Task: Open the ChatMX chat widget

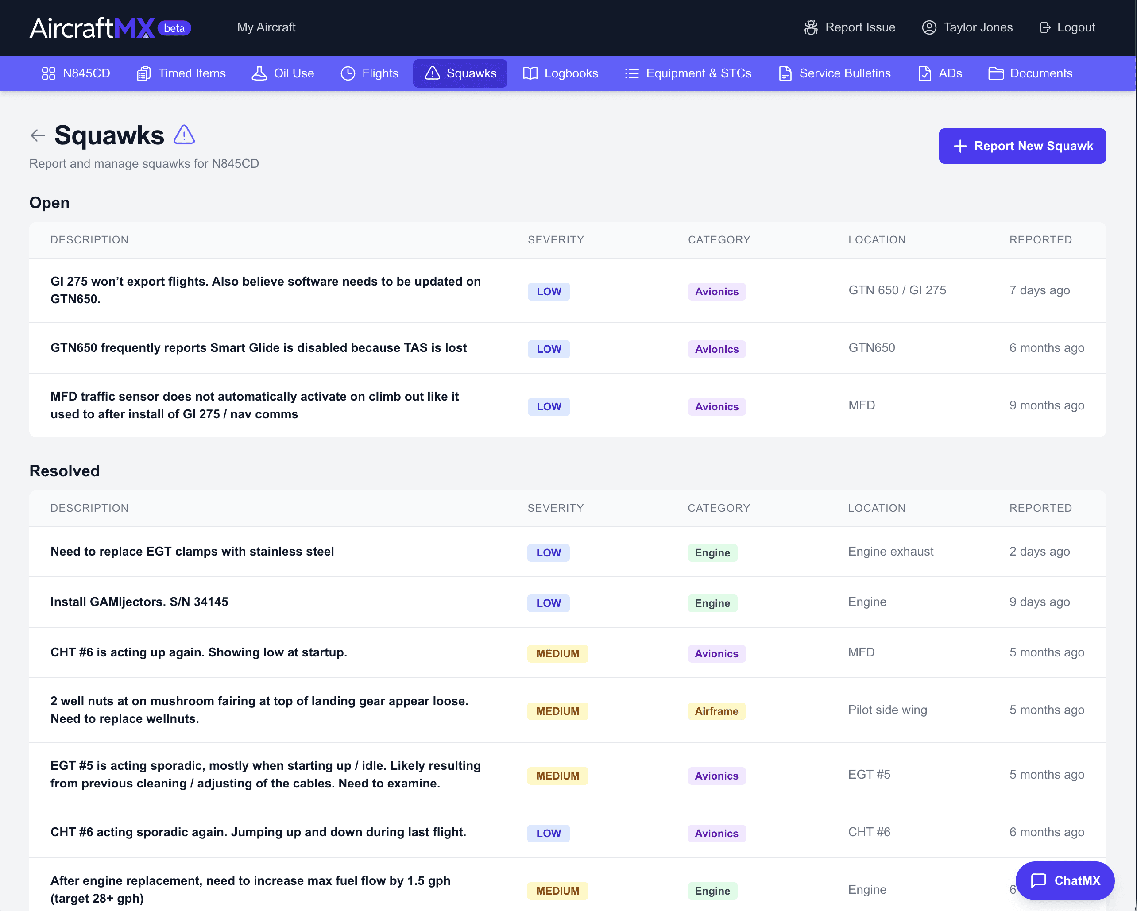Action: pos(1065,880)
